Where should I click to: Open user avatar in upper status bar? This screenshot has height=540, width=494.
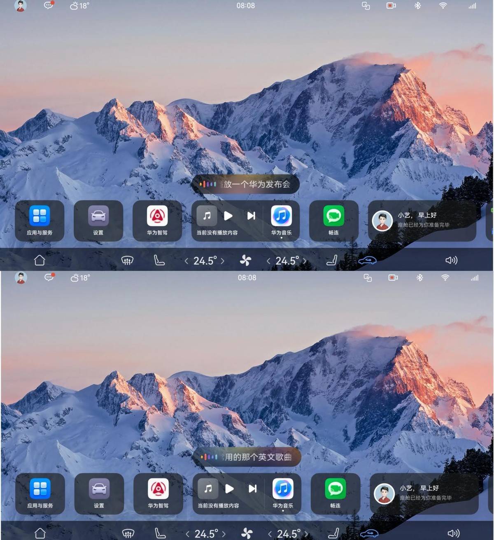pyautogui.click(x=20, y=6)
